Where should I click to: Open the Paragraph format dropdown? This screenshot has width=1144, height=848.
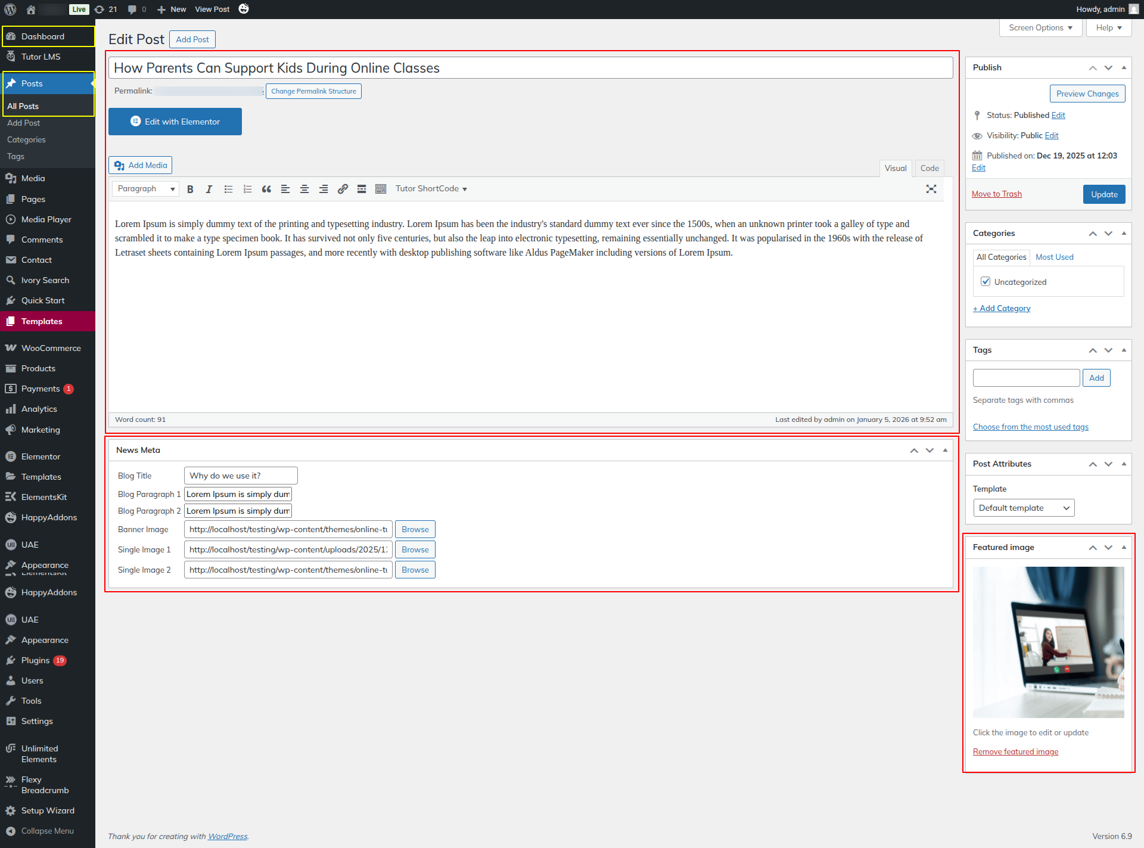146,189
